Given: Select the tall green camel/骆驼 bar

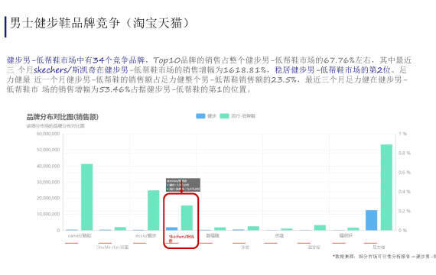Looking at the screenshot, I should [x=86, y=197].
